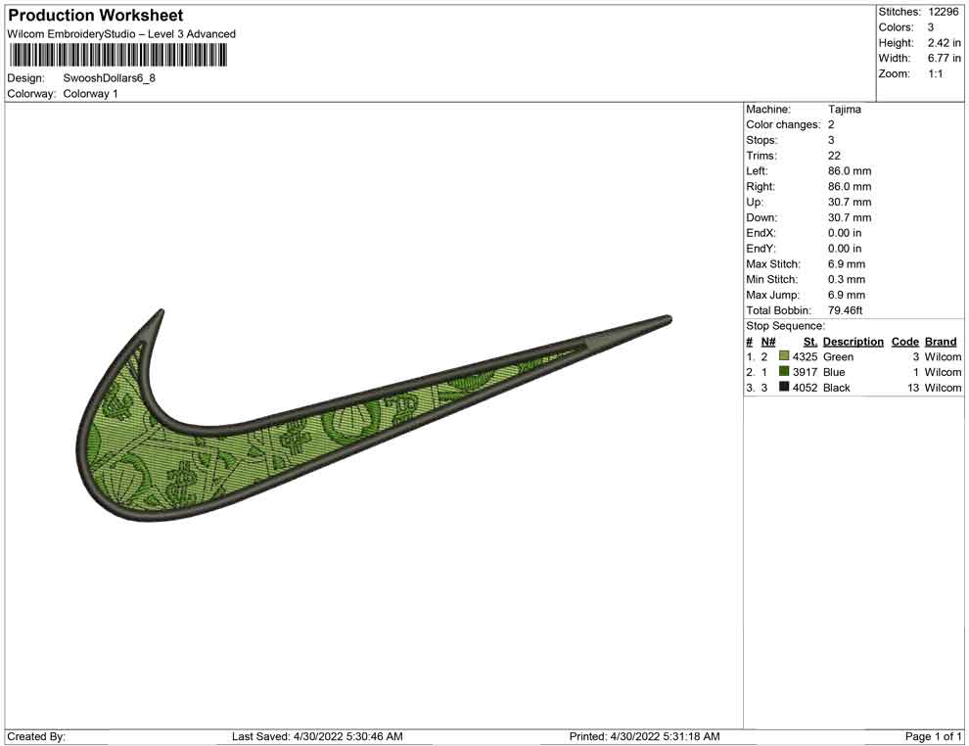Click the 'Color changes:' label
This screenshot has height=746, width=969.
pos(783,125)
